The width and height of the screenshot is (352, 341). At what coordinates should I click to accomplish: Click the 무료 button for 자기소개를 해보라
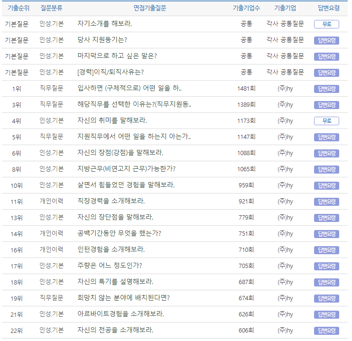[x=326, y=24]
